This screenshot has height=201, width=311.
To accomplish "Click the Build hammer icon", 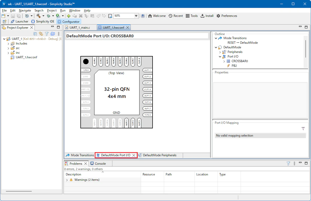I will pos(39,16).
